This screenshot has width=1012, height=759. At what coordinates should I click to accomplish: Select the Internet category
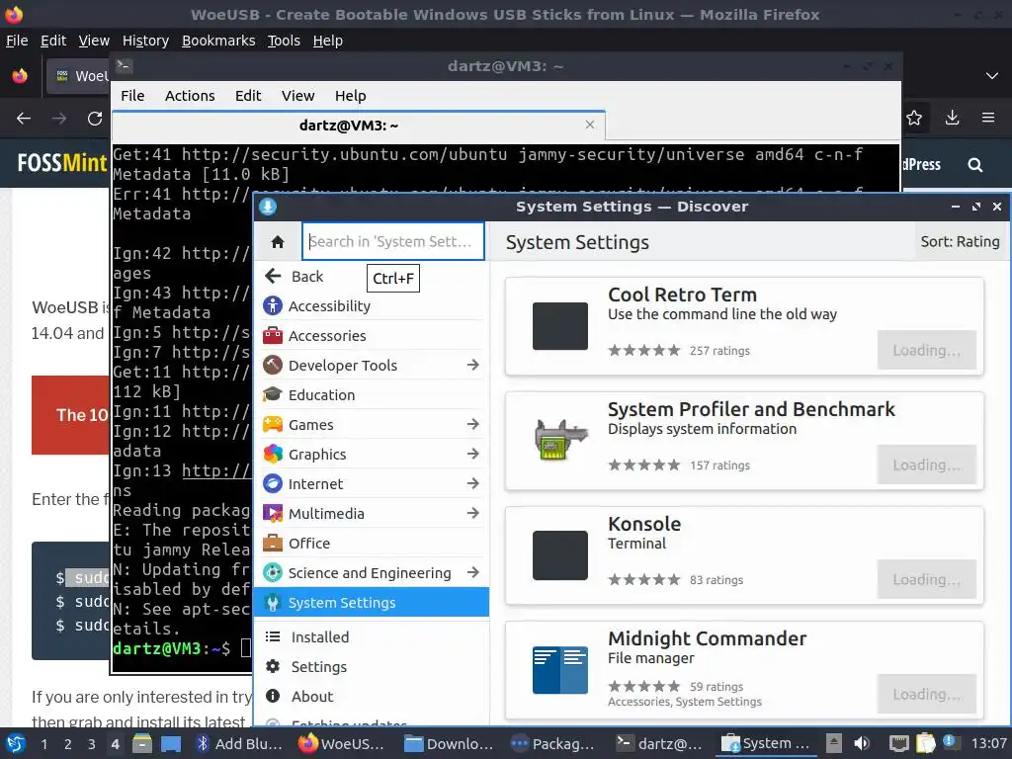(x=372, y=484)
